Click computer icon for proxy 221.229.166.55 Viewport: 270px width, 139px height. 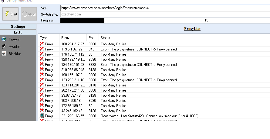42,116
